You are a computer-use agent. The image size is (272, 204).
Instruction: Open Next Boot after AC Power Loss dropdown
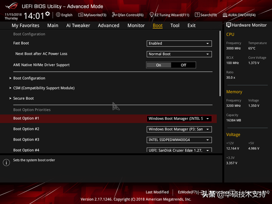[x=179, y=54]
